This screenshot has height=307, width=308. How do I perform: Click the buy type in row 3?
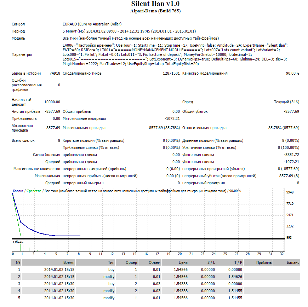click(x=112, y=284)
